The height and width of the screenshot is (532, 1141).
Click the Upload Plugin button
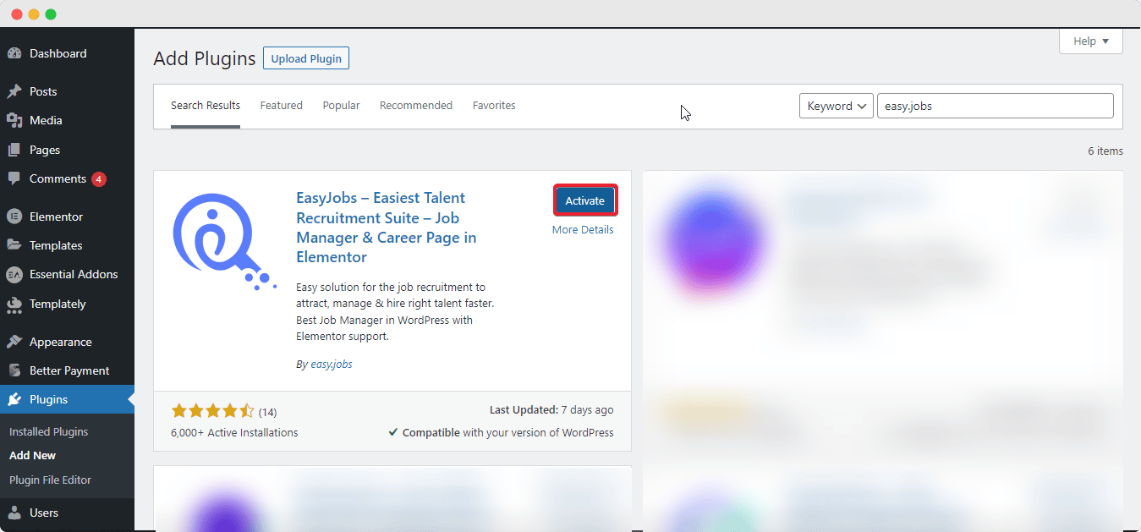(x=306, y=58)
